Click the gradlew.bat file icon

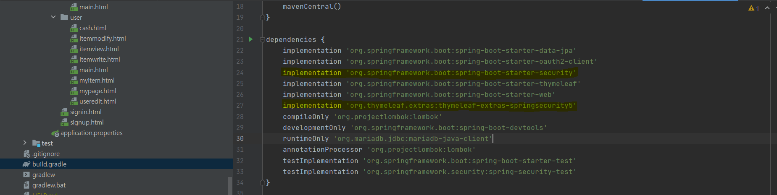point(26,185)
